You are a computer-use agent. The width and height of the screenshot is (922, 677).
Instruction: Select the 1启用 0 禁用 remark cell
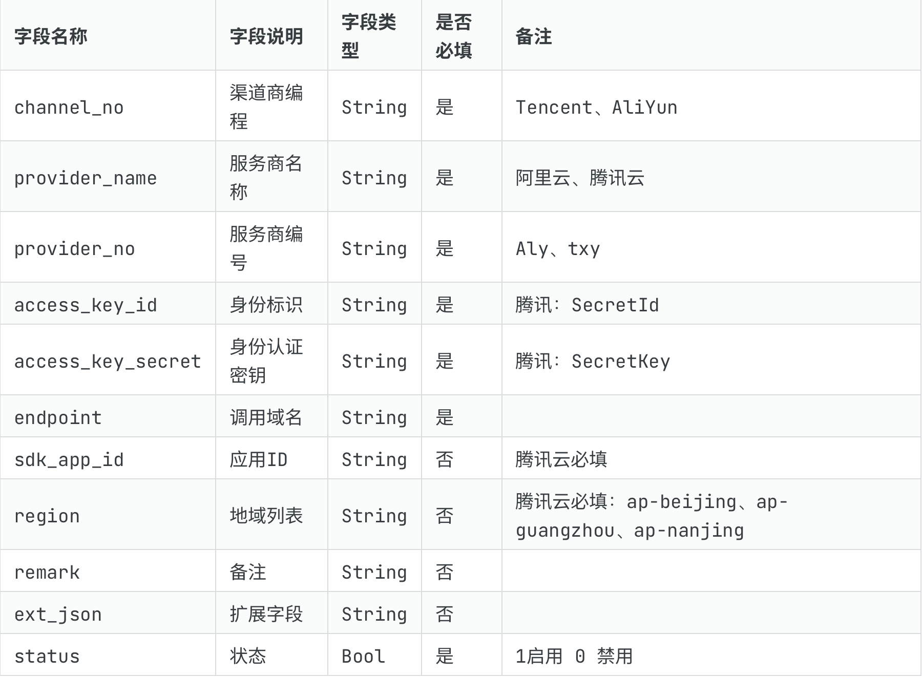pyautogui.click(x=711, y=655)
